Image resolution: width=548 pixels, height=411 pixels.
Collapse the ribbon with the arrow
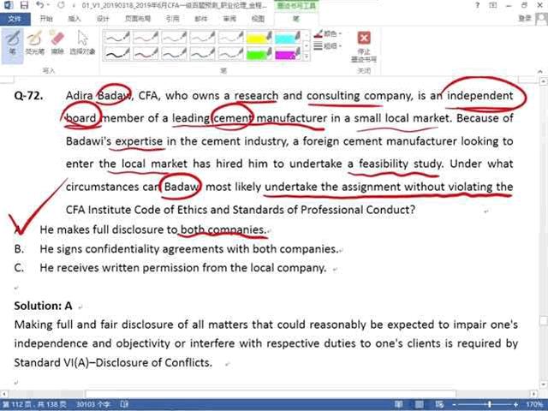click(540, 71)
